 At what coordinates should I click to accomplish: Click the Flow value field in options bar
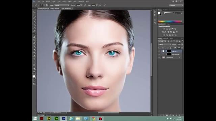click(x=93, y=5)
